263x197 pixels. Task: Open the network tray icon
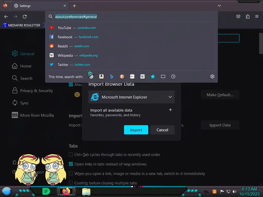pyautogui.click(x=228, y=191)
